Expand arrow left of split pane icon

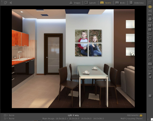pos(147,42)
